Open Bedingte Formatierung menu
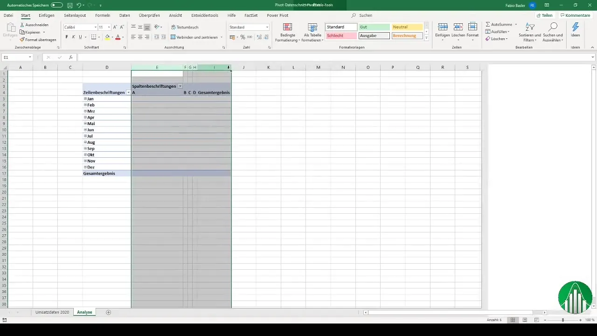Image resolution: width=597 pixels, height=336 pixels. click(x=288, y=32)
